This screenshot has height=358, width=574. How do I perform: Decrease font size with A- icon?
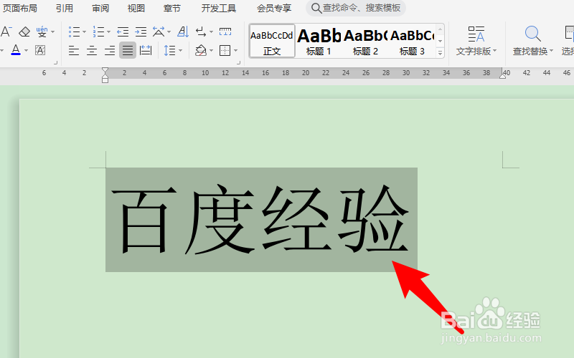coord(6,32)
